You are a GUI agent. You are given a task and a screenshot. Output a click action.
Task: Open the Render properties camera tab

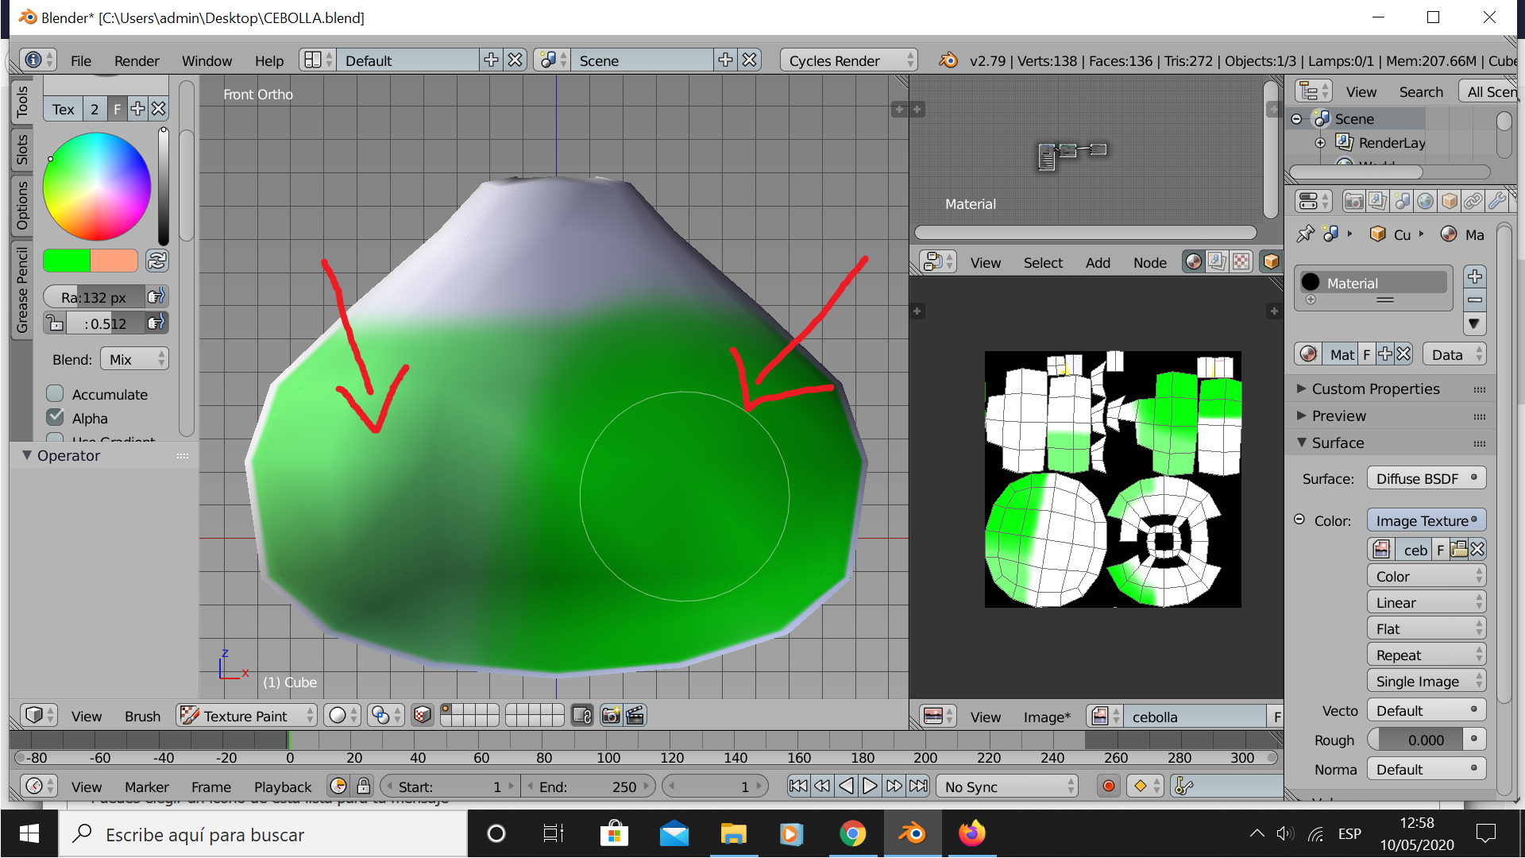pos(1353,202)
